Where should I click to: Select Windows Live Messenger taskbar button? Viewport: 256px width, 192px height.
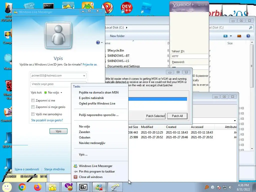(99, 187)
